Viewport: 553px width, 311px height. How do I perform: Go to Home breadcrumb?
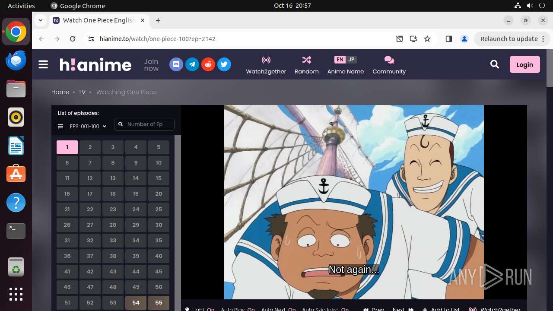tap(60, 92)
